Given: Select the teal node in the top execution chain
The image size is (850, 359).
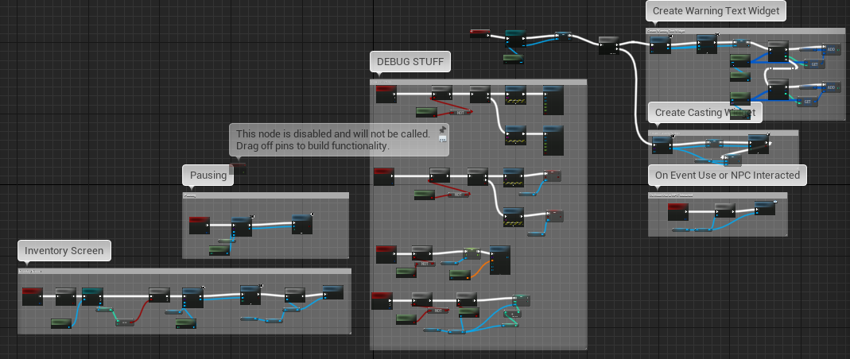Looking at the screenshot, I should click(515, 39).
